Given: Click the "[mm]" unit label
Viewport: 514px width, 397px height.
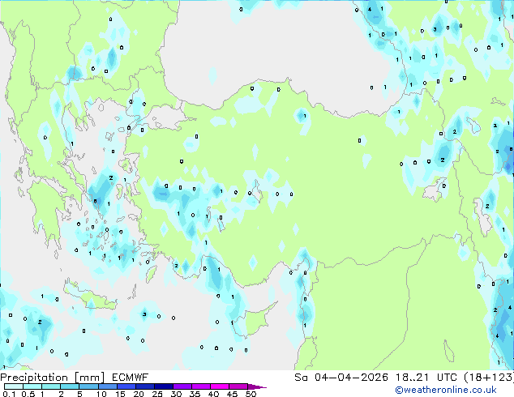Looking at the screenshot, I should (89, 378).
